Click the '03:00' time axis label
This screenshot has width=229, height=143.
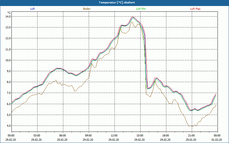(37, 136)
